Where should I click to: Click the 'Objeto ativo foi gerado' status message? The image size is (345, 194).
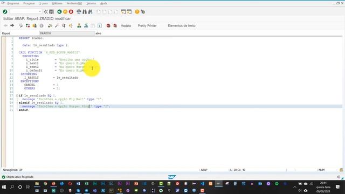tap(20, 177)
